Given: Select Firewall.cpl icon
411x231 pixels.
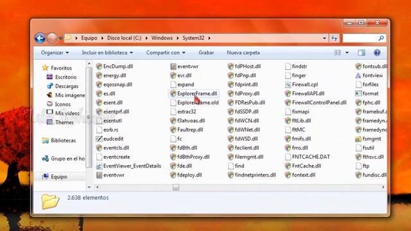Looking at the screenshot, I should (x=288, y=85).
